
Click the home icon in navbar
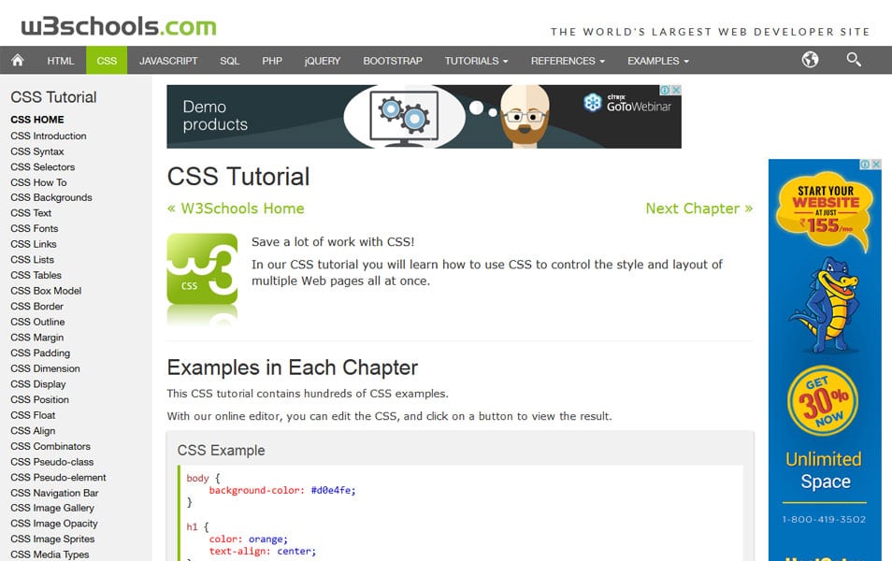tap(18, 61)
